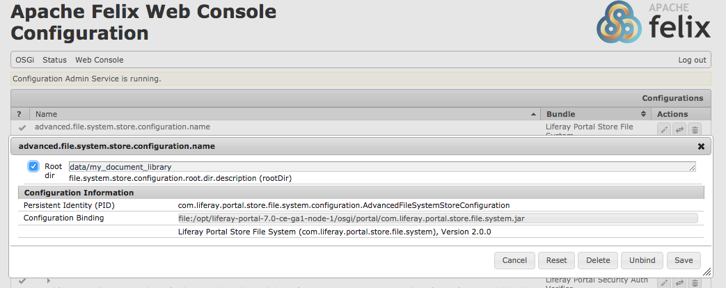Click into the Root dir text field
The width and height of the screenshot is (726, 288).
pos(382,167)
